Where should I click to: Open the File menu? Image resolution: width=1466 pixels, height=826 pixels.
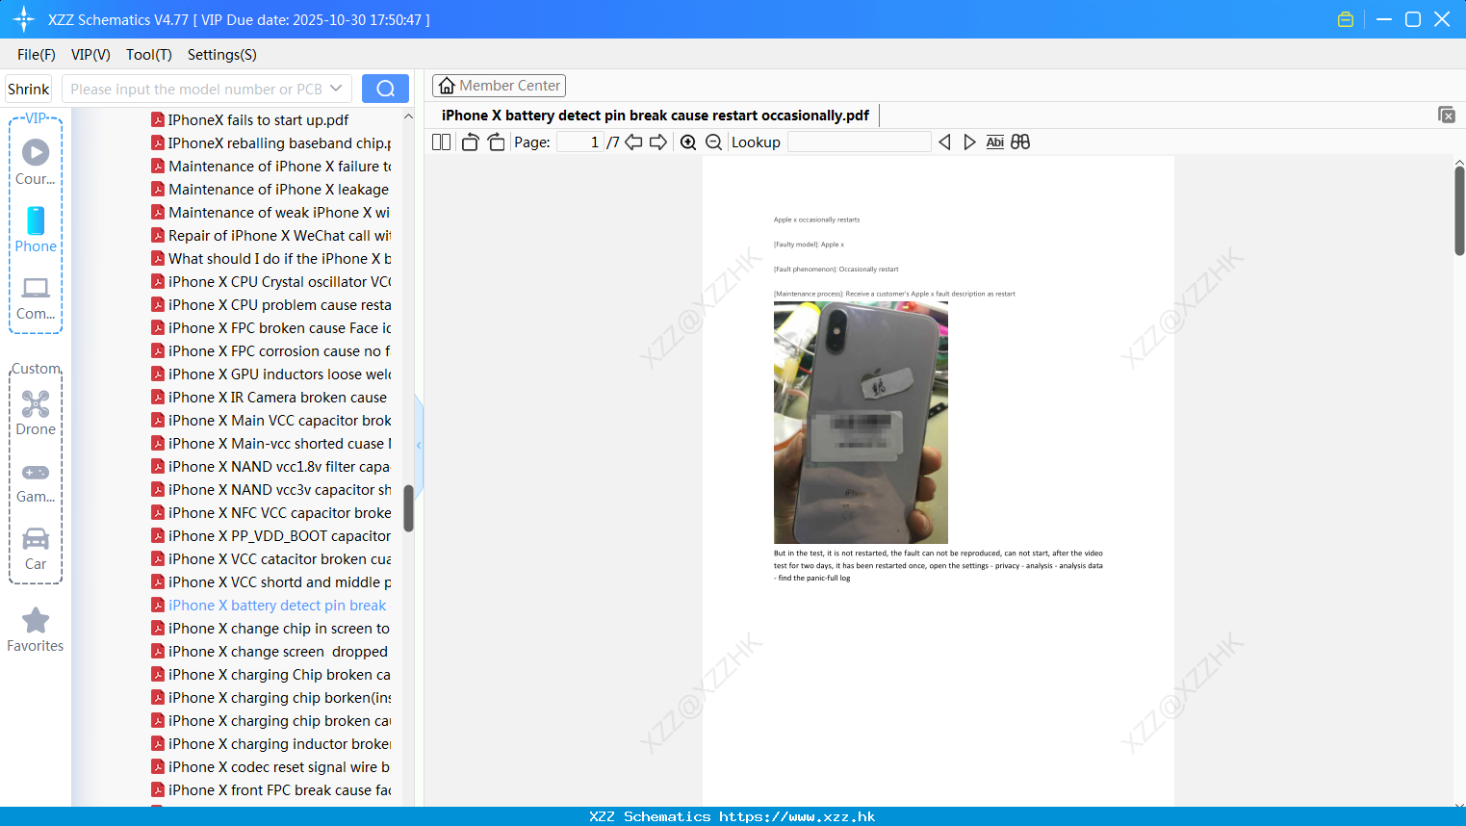[x=37, y=55]
